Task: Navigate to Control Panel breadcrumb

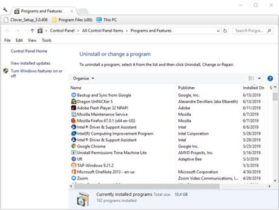Action: (62, 31)
